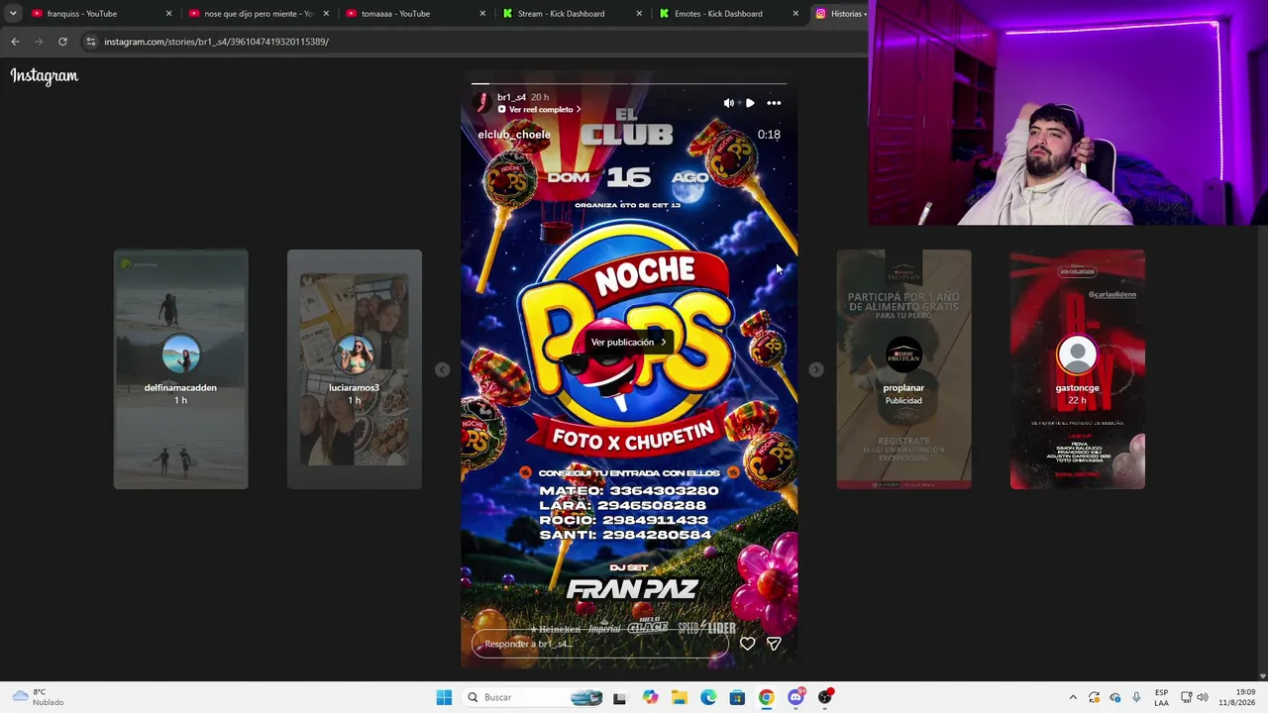
Task: Close the 'tomaaaa - YouTube' tab
Action: coord(482,14)
